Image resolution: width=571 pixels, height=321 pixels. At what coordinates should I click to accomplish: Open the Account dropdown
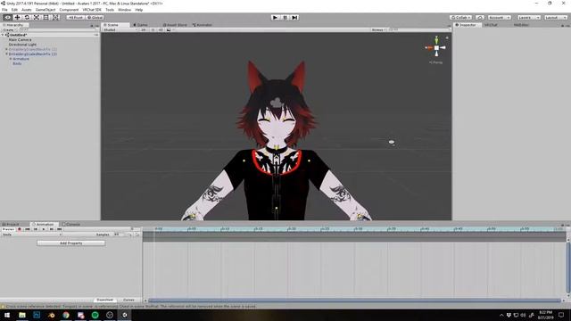click(500, 17)
